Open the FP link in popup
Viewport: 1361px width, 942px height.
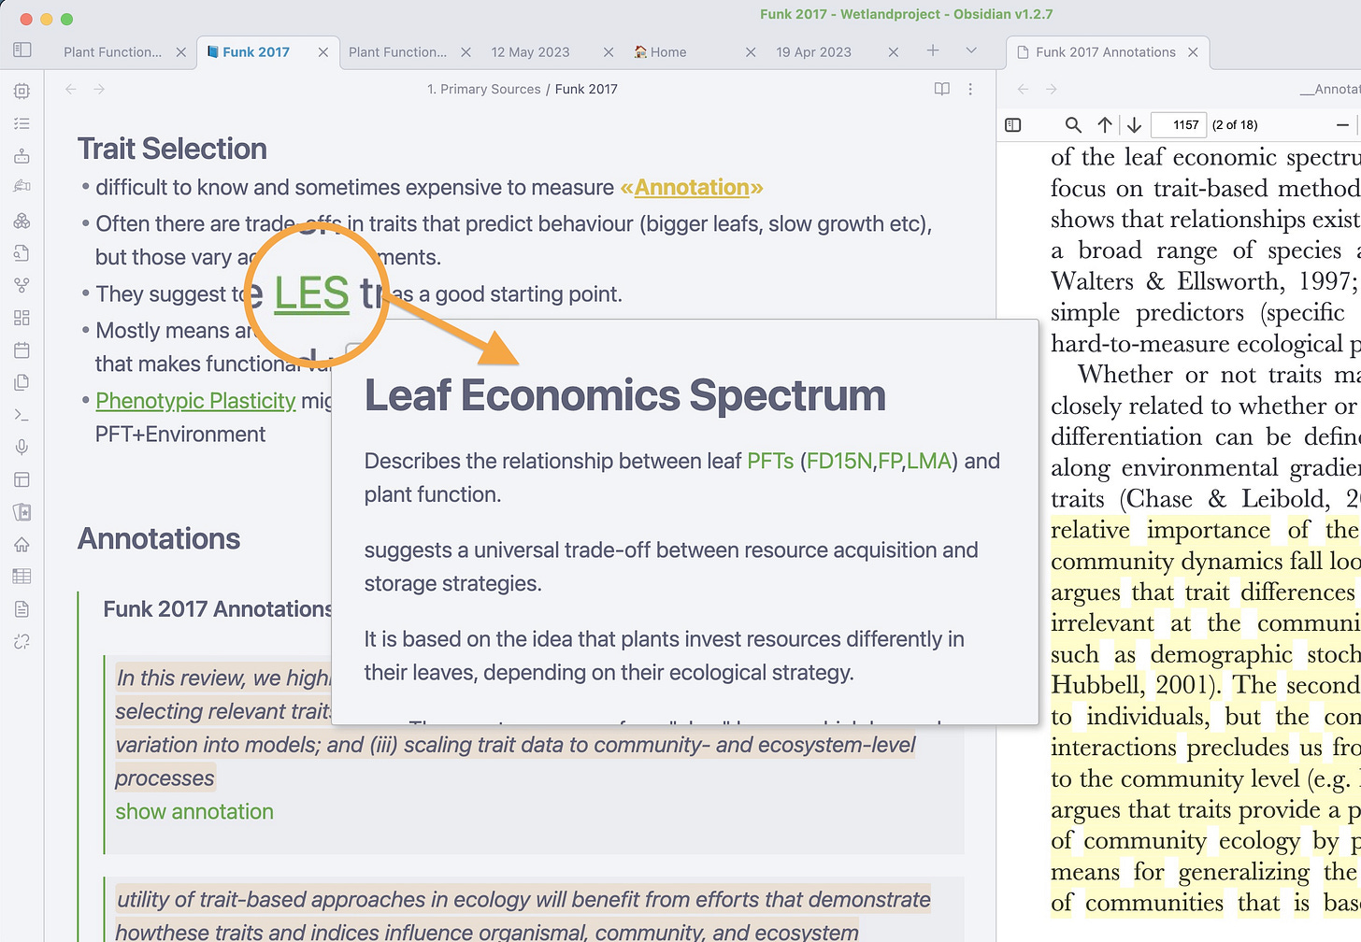coord(890,461)
